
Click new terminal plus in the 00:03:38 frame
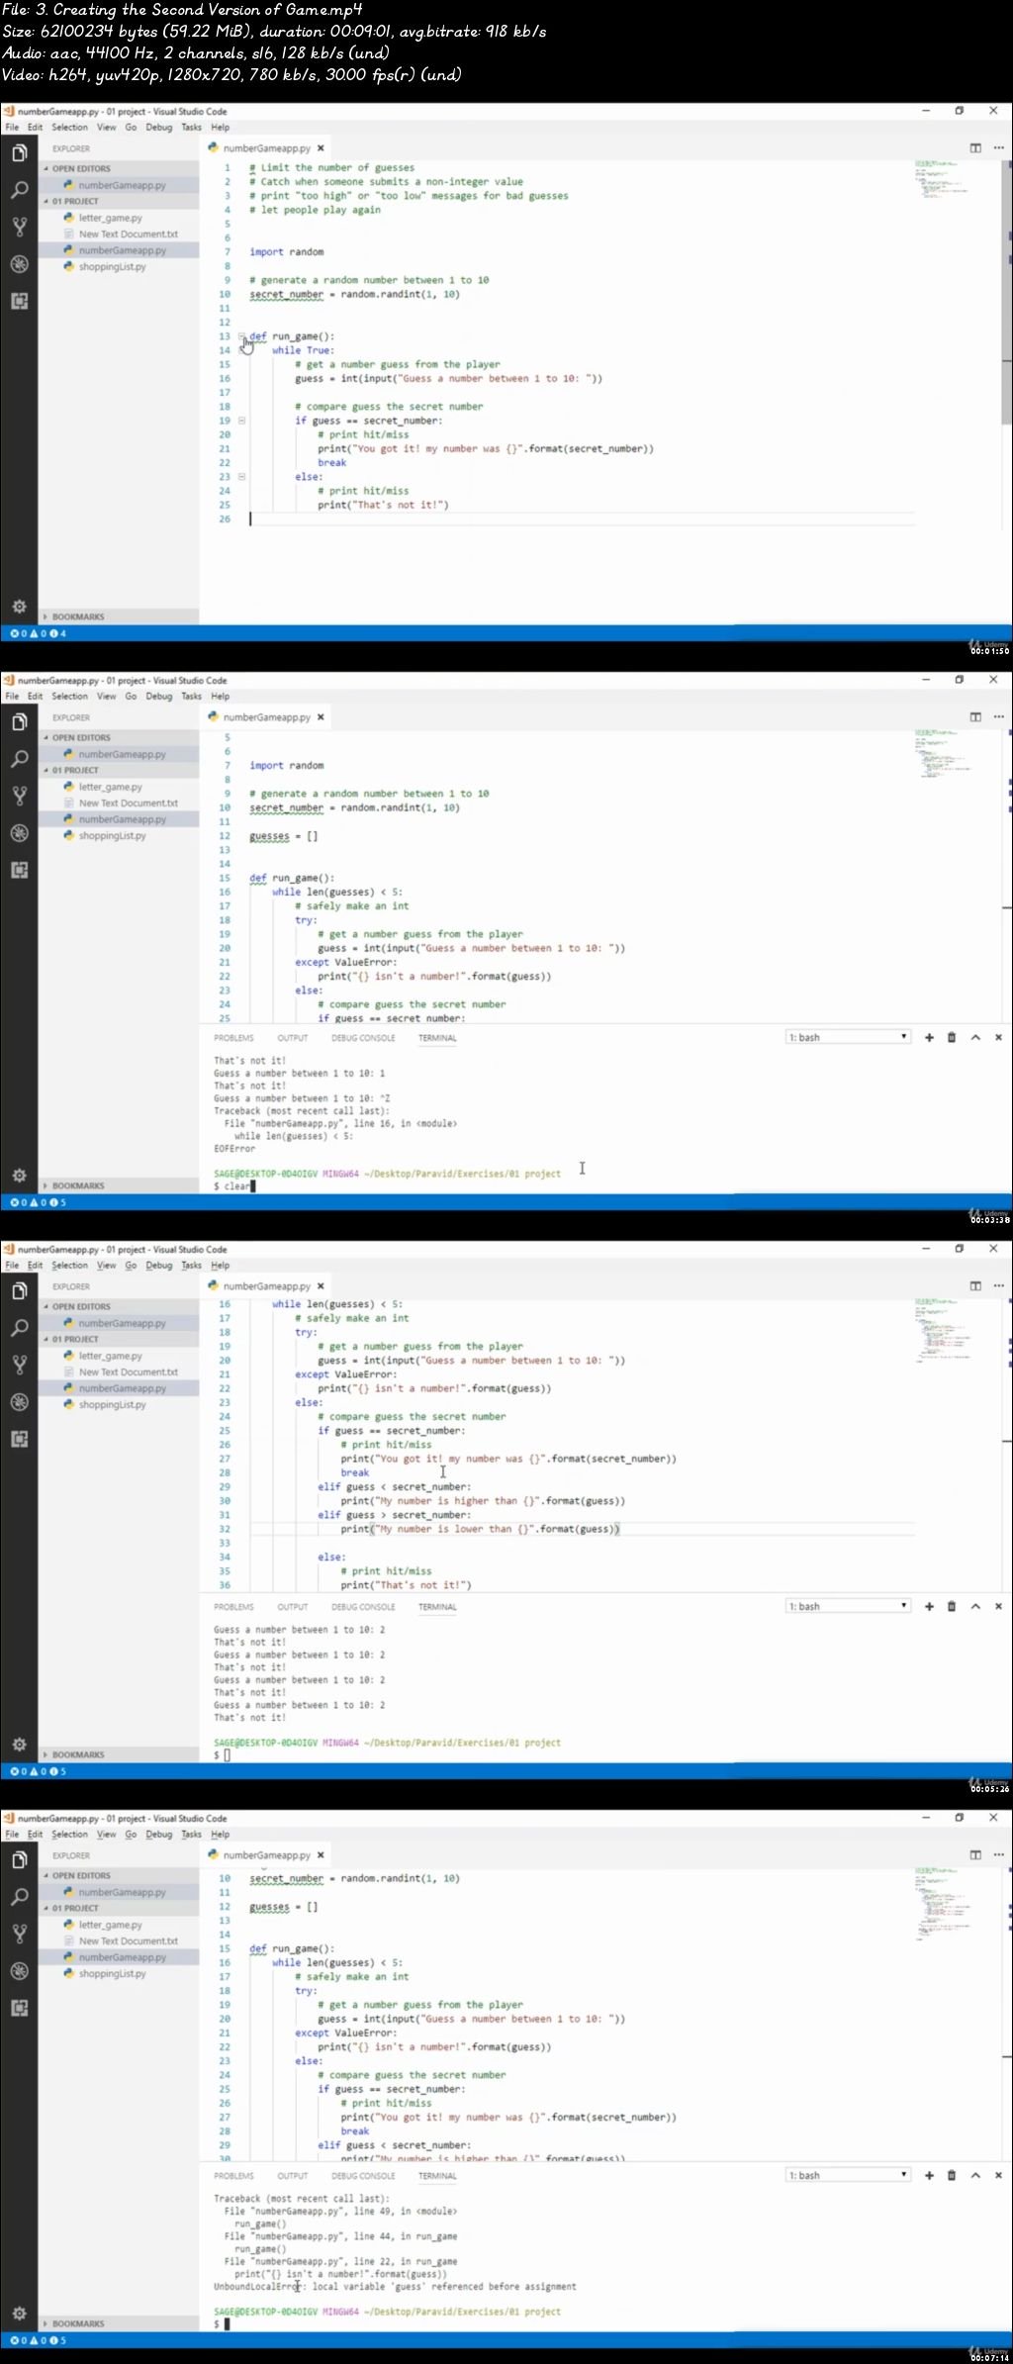pos(929,1037)
